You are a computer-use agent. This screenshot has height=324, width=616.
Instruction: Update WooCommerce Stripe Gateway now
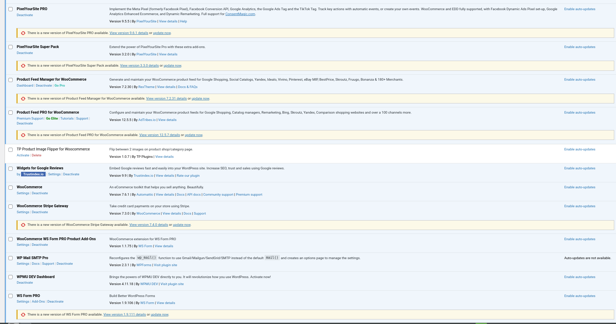click(181, 225)
